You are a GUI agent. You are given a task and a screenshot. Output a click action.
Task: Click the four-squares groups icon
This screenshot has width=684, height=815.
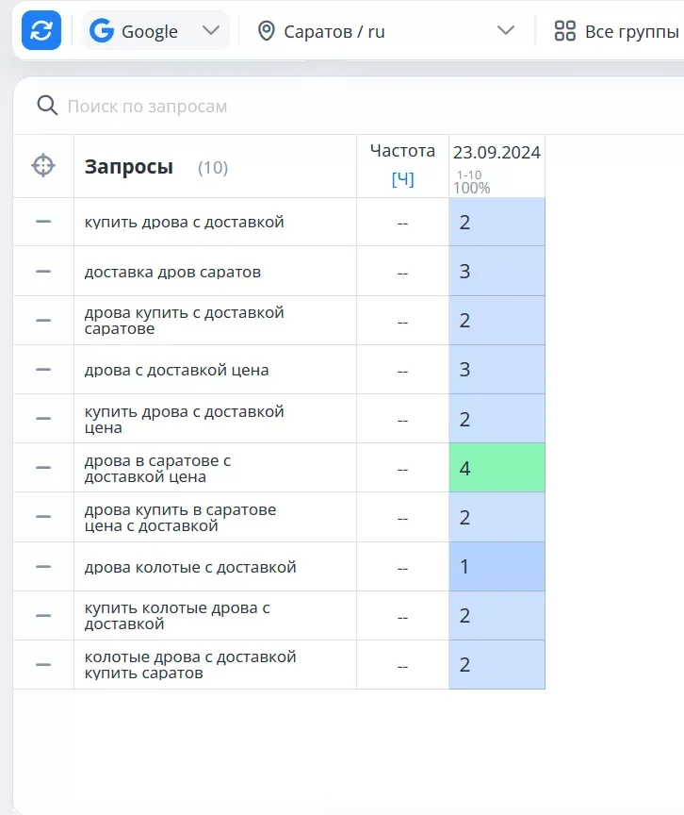[x=564, y=31]
